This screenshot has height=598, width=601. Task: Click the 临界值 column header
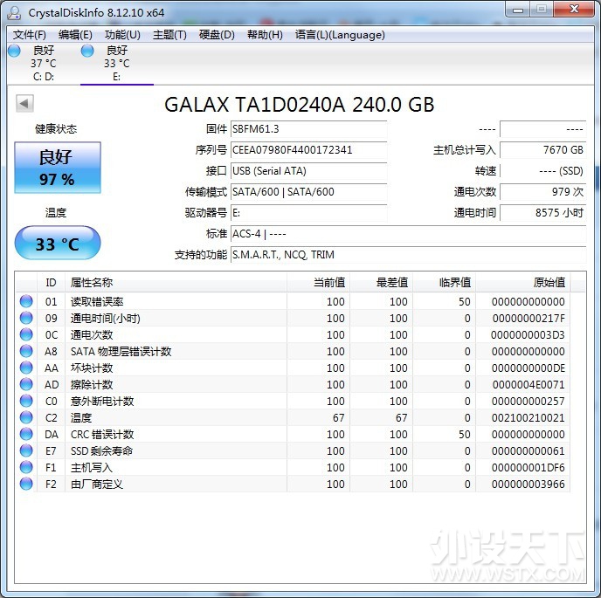[x=444, y=283]
